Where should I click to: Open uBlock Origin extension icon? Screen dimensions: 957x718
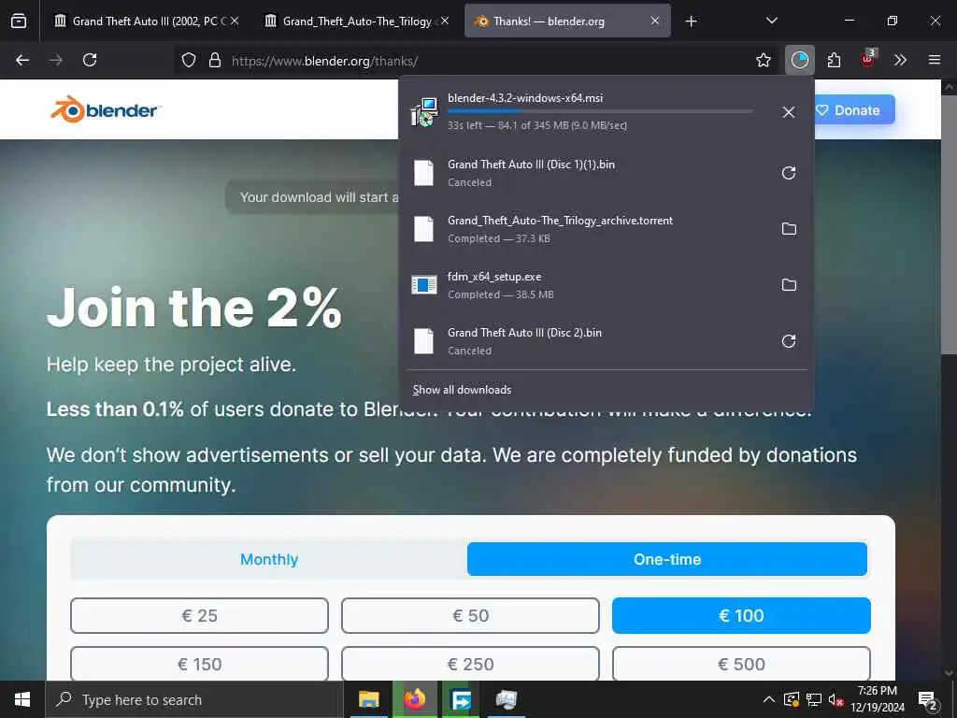(868, 59)
